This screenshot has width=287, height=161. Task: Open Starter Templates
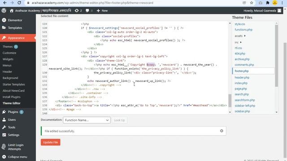pos(14,85)
